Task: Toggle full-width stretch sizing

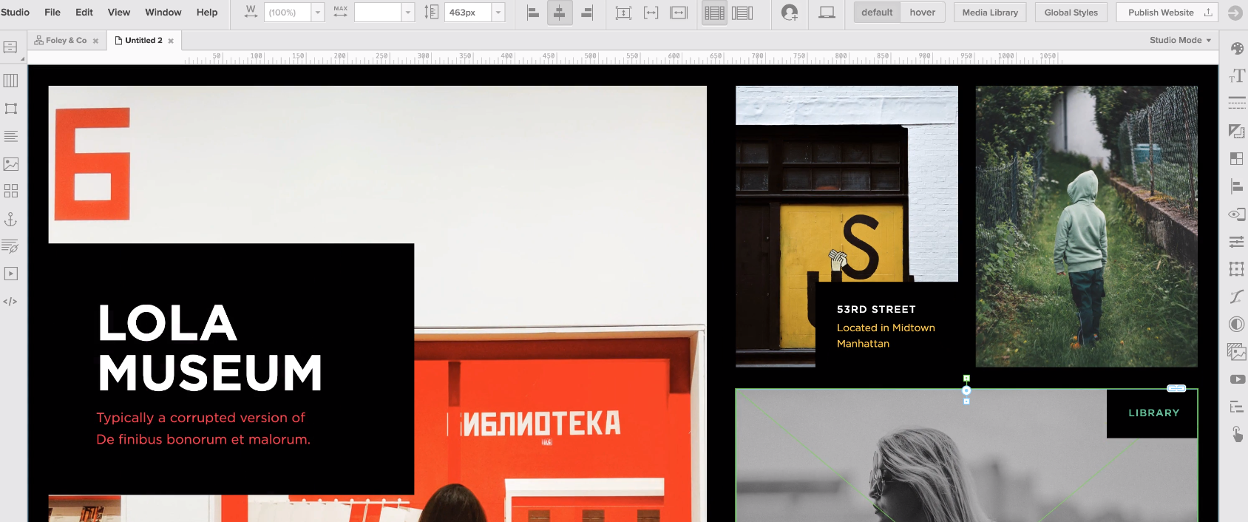Action: coord(679,13)
